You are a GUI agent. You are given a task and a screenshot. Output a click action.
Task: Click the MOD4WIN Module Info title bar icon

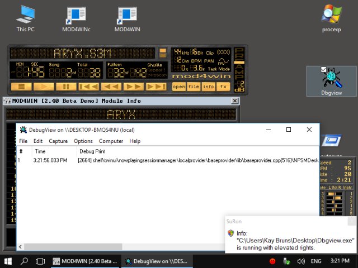coord(7,100)
